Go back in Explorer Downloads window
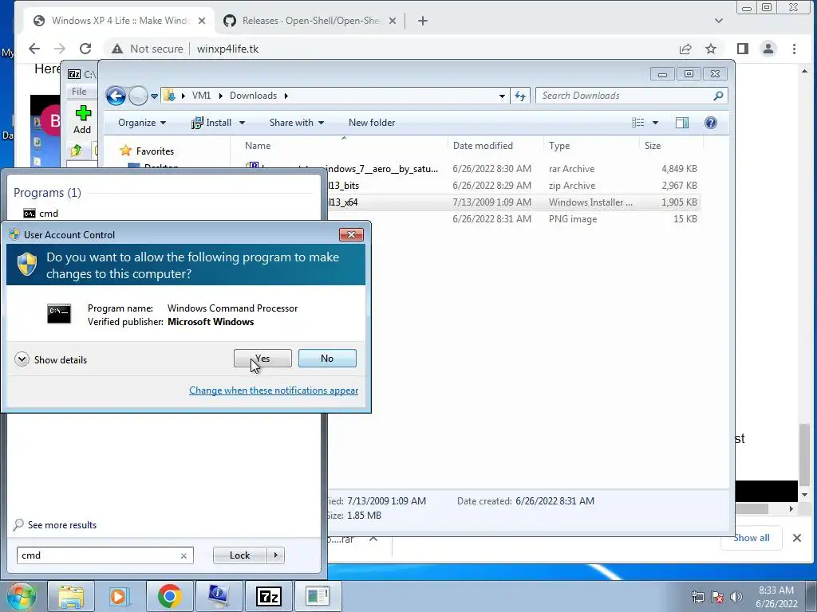Image resolution: width=817 pixels, height=612 pixels. coord(116,96)
